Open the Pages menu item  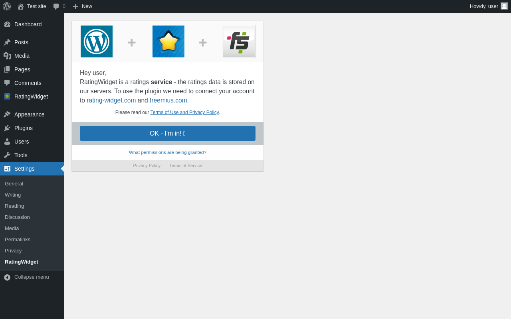pos(32,69)
